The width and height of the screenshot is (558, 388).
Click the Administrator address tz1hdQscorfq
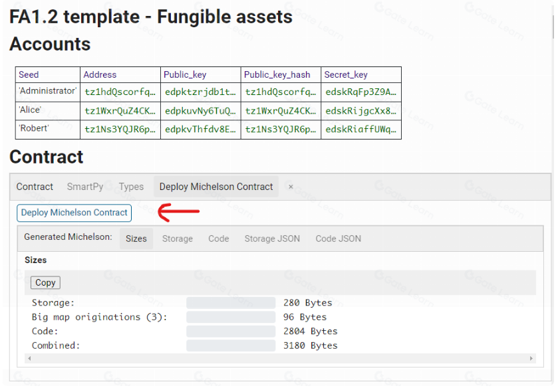click(120, 92)
